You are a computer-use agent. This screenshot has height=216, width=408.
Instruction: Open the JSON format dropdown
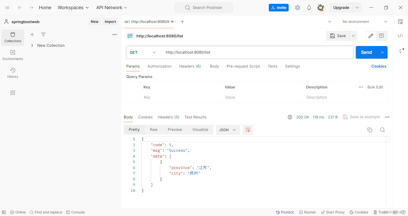(228, 130)
